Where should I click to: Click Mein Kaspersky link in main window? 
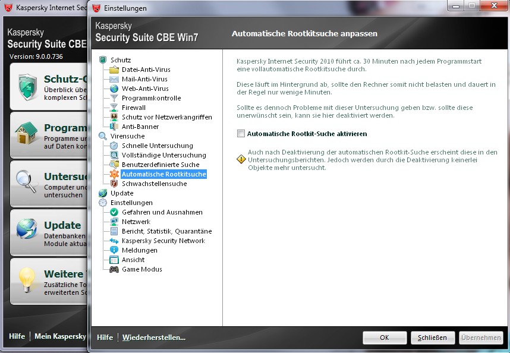click(x=60, y=336)
